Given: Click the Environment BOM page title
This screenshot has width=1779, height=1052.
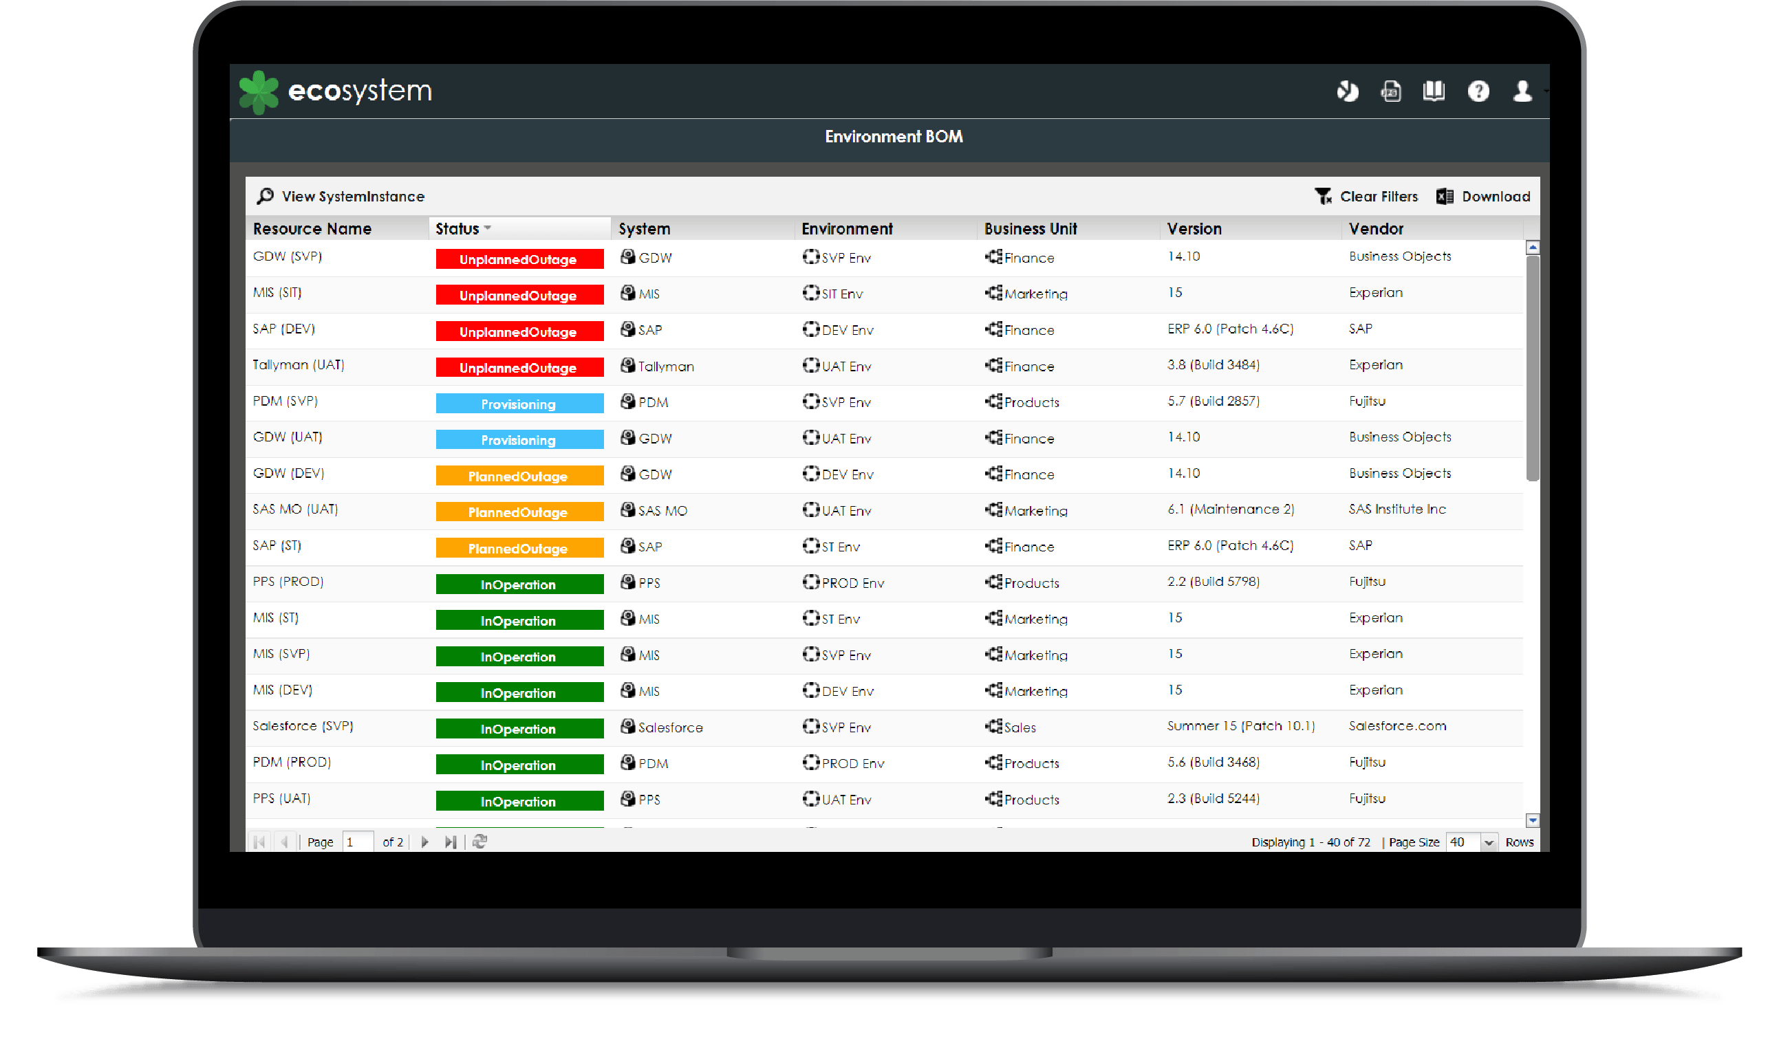Looking at the screenshot, I should [893, 137].
